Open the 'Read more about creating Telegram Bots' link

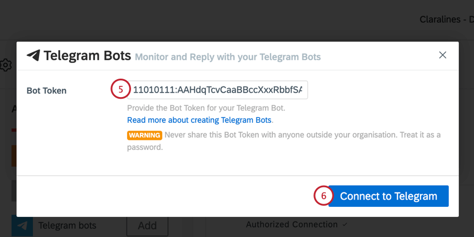[199, 120]
